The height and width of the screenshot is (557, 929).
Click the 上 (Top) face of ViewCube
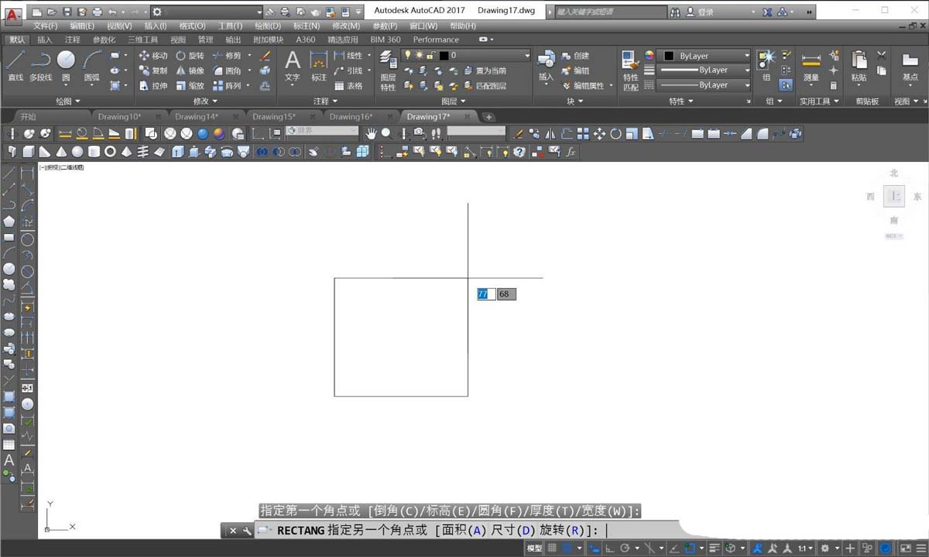point(894,197)
